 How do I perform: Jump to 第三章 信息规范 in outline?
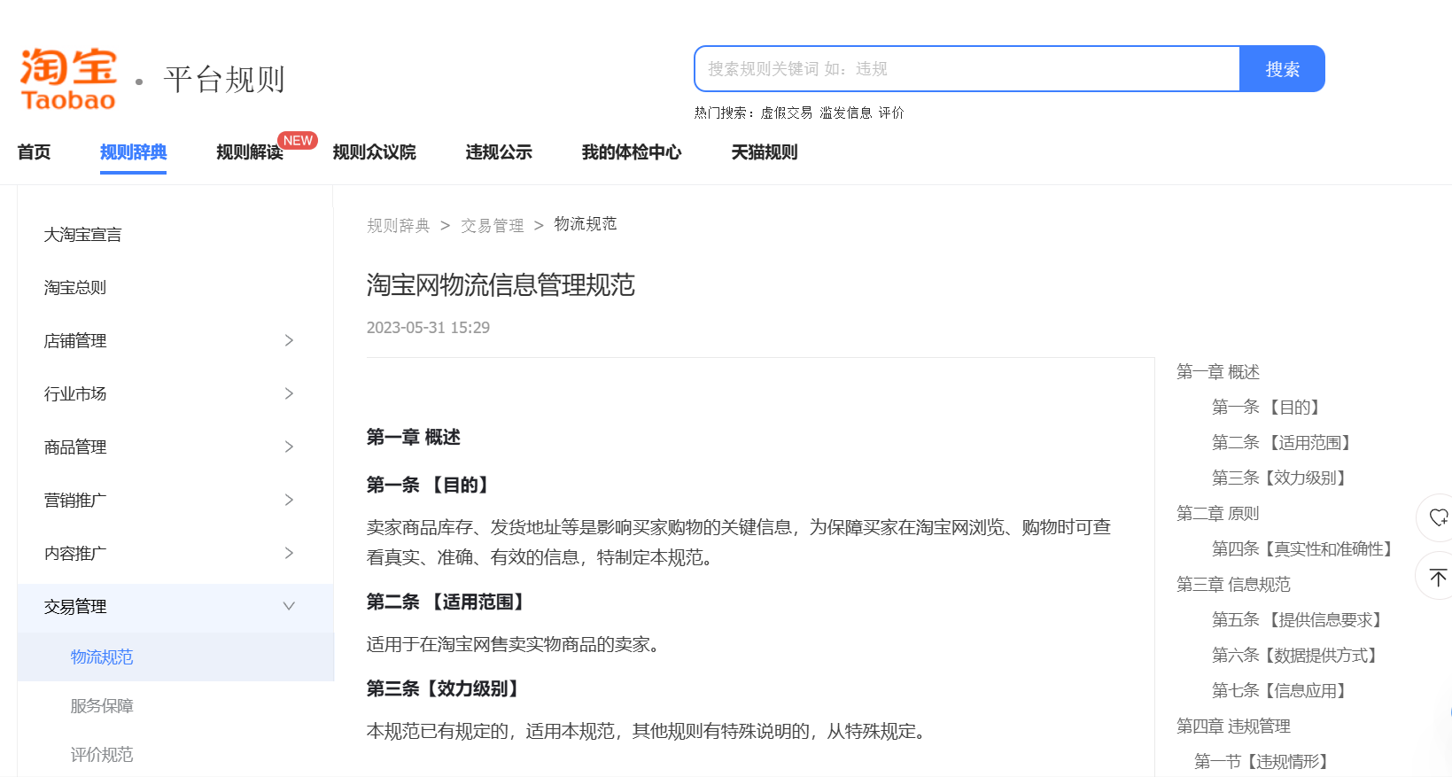pos(1233,585)
